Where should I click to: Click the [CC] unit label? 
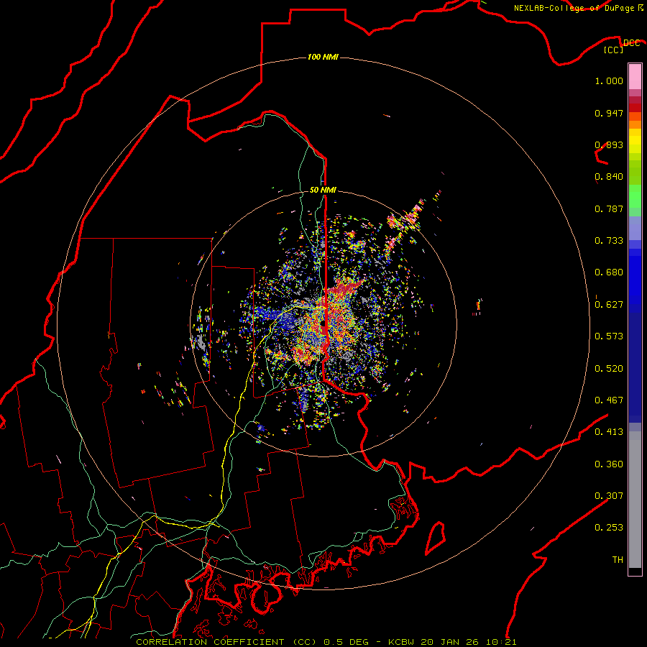(614, 50)
